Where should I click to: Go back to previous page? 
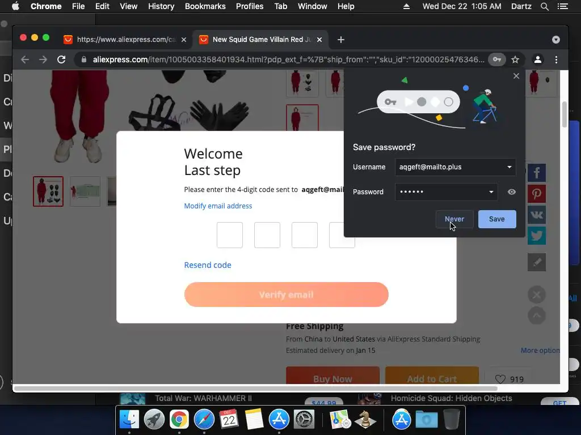tap(25, 59)
